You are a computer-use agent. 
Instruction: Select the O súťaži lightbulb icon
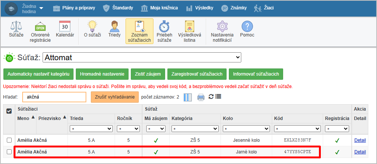[92, 26]
